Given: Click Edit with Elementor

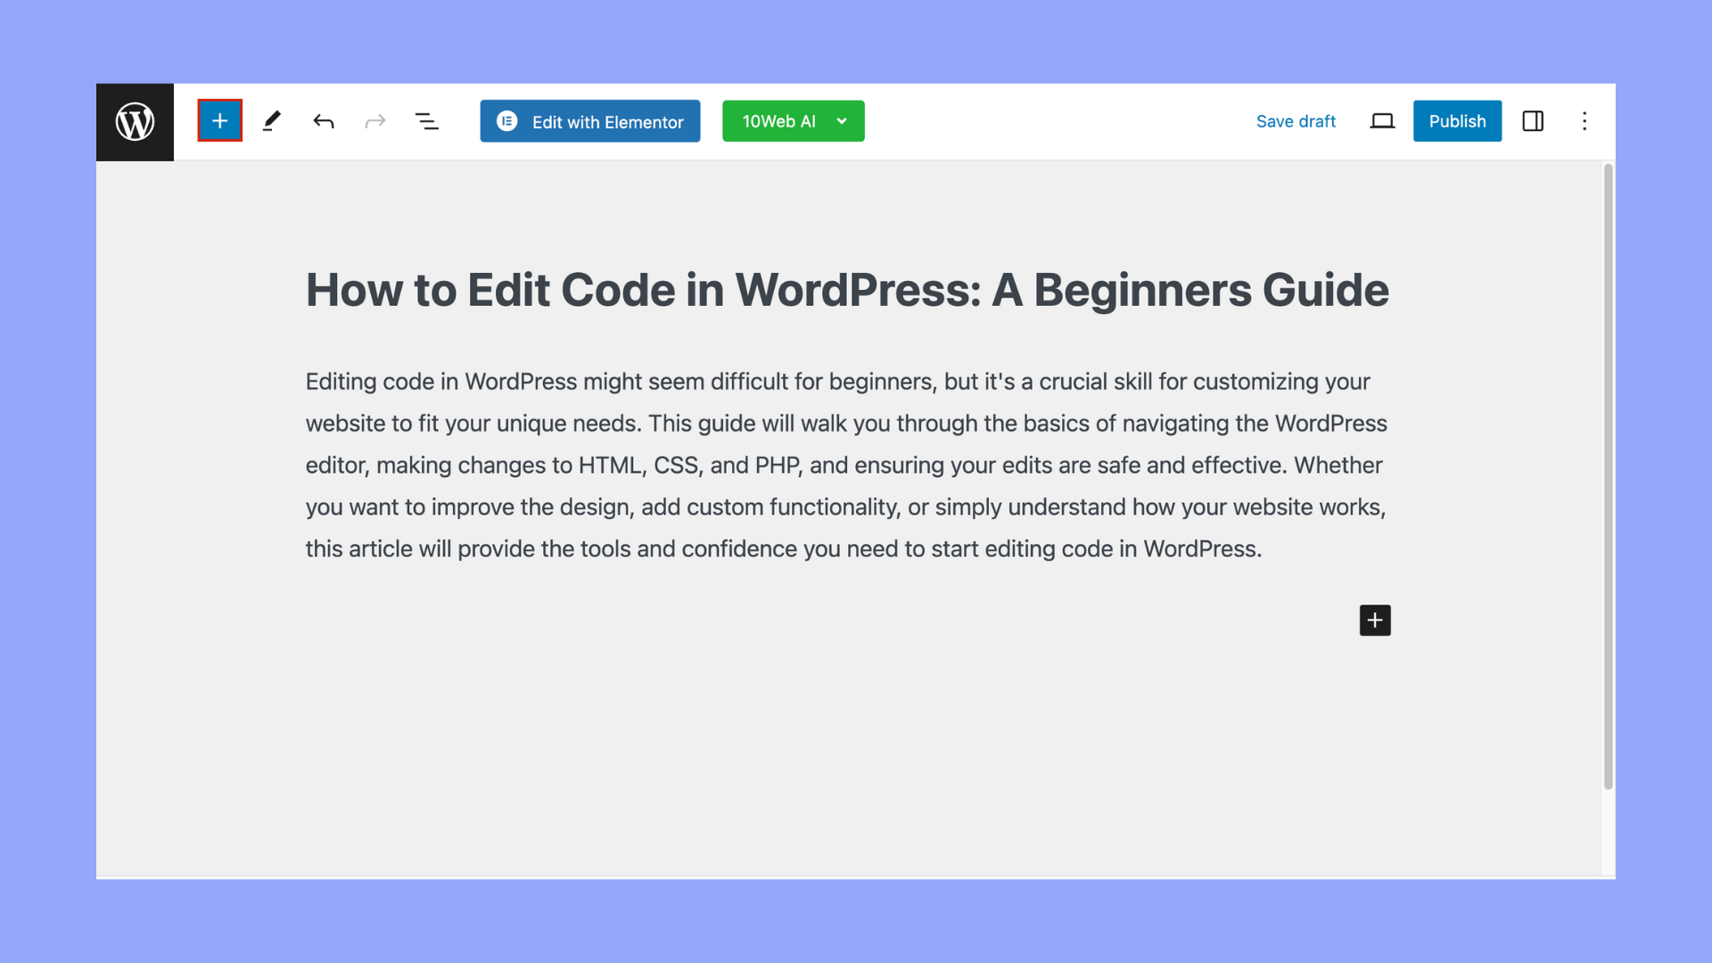Looking at the screenshot, I should coord(590,121).
